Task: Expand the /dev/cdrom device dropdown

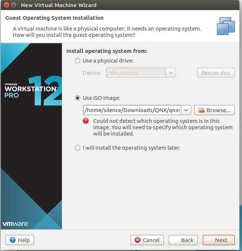Action: point(171,73)
